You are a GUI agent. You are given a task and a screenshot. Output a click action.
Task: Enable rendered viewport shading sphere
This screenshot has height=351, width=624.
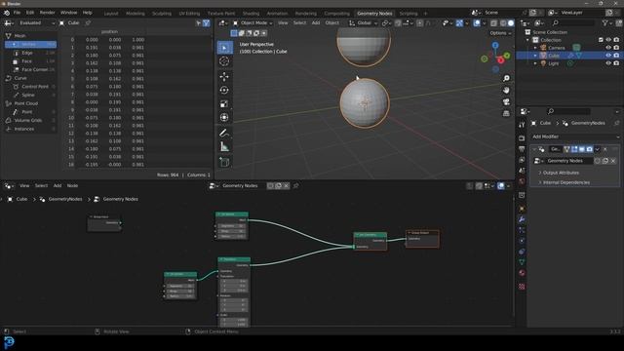click(x=511, y=23)
